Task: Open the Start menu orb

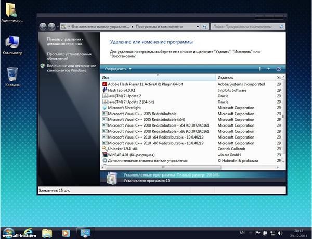Action: click(9, 233)
